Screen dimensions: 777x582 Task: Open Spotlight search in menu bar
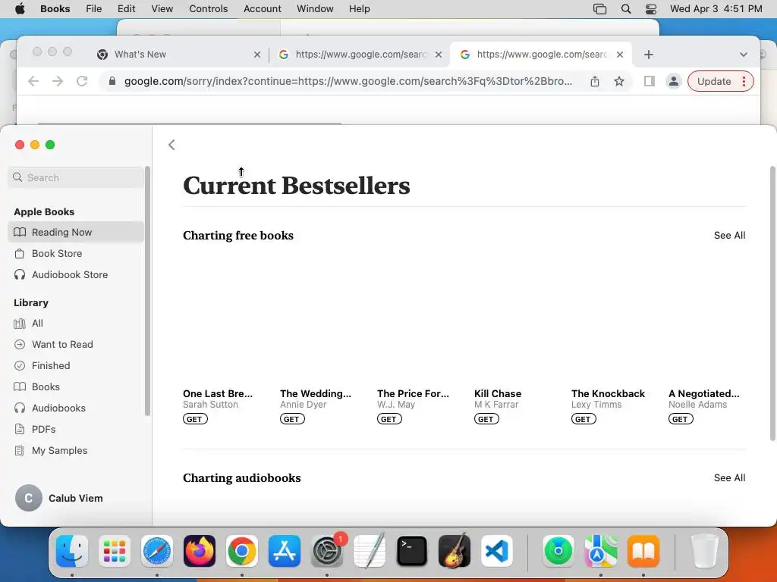pyautogui.click(x=626, y=9)
